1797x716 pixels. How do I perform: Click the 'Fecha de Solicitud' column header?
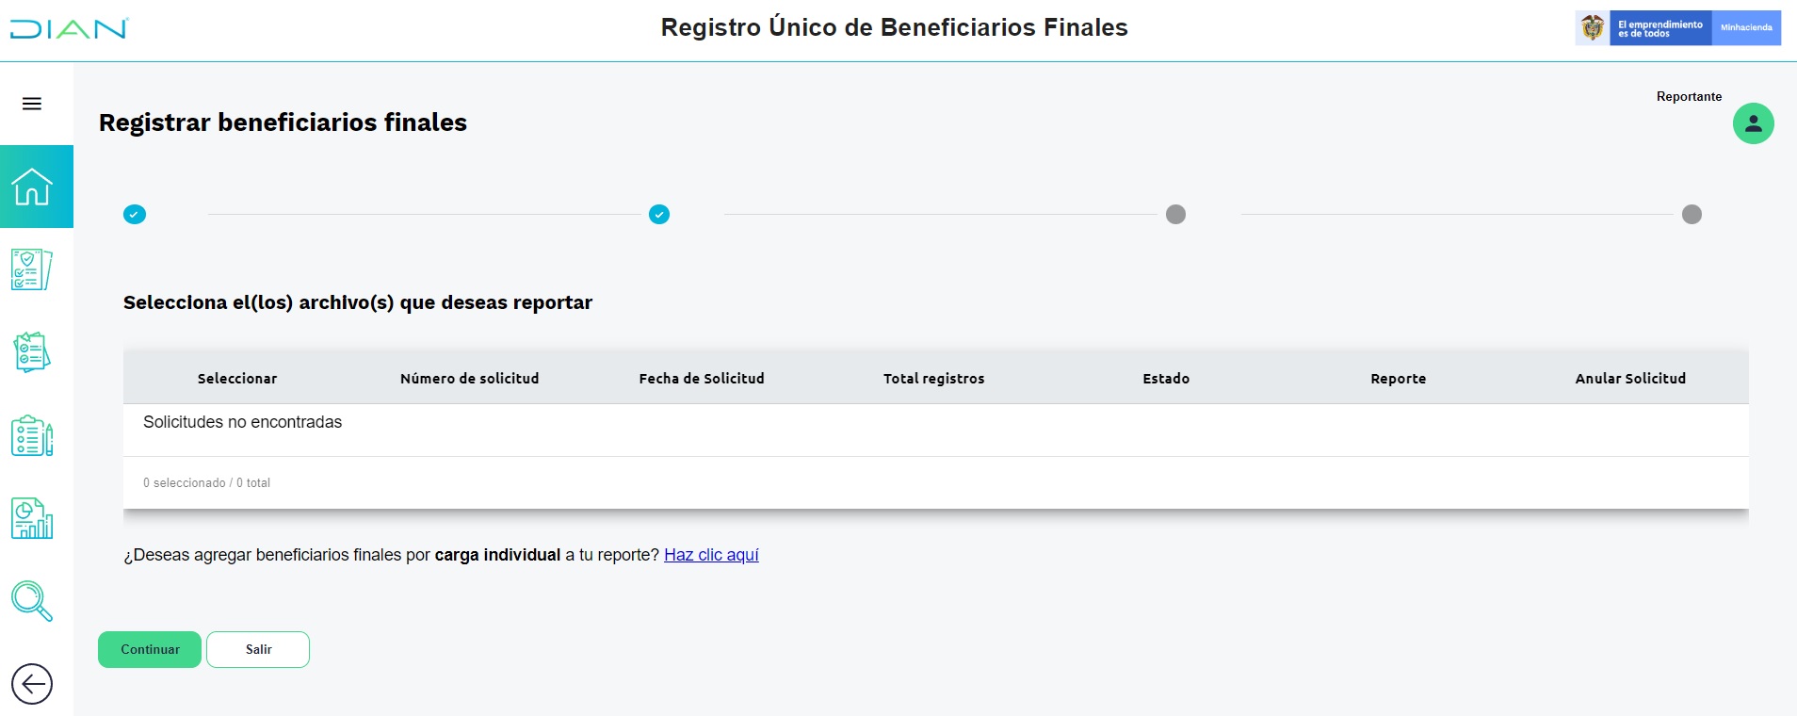tap(702, 379)
